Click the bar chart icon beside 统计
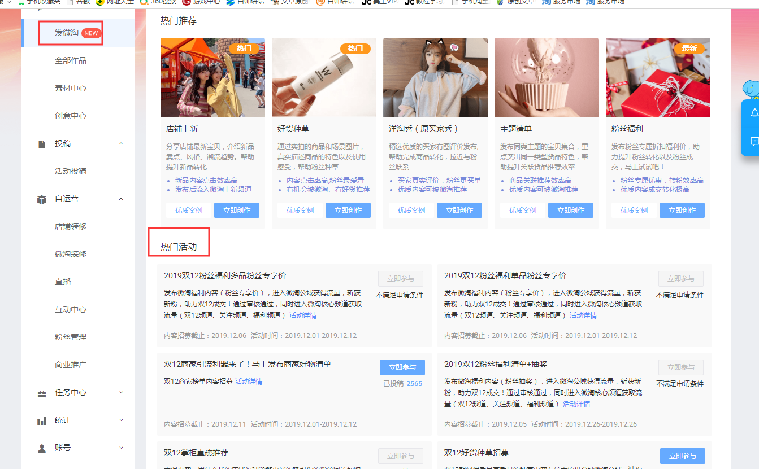The image size is (759, 469). [x=41, y=420]
